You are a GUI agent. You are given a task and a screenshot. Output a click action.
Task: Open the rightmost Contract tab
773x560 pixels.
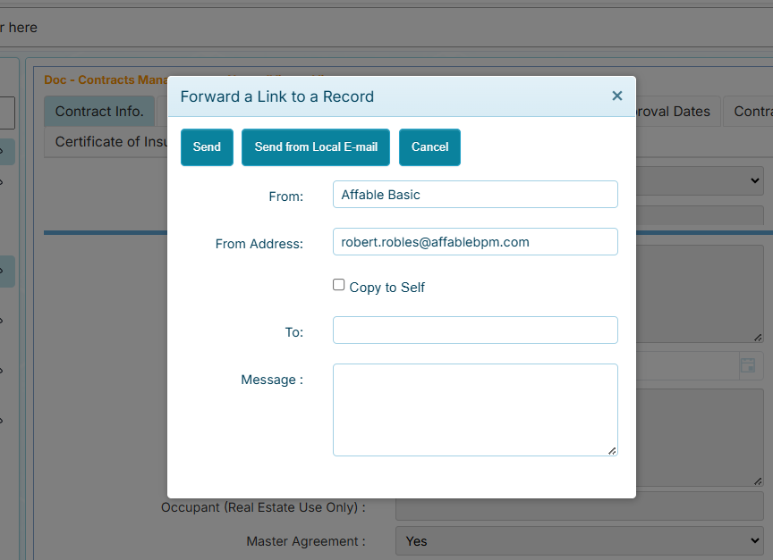click(x=754, y=112)
